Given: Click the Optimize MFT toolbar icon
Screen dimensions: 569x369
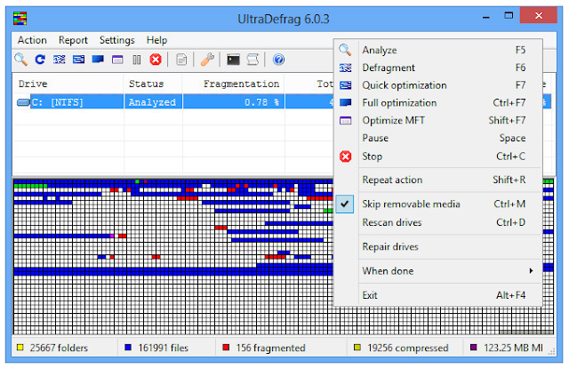Looking at the screenshot, I should pos(117,60).
